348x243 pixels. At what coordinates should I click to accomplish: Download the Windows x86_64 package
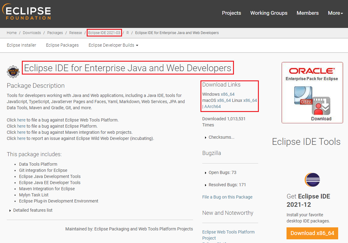[x=227, y=94]
